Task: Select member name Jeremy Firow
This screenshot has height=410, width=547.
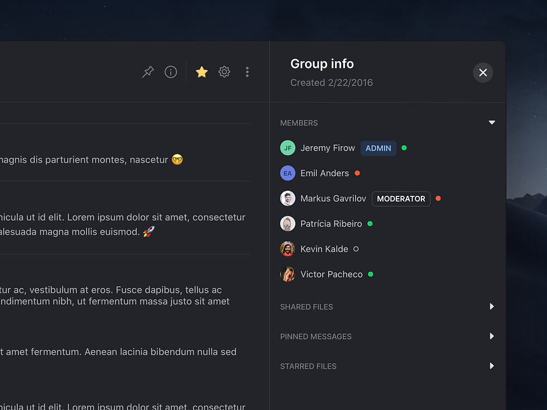Action: click(328, 148)
